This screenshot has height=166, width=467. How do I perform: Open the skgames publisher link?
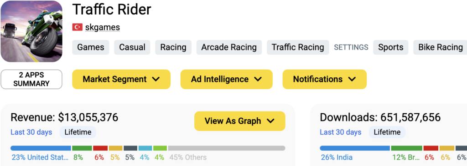coord(103,27)
